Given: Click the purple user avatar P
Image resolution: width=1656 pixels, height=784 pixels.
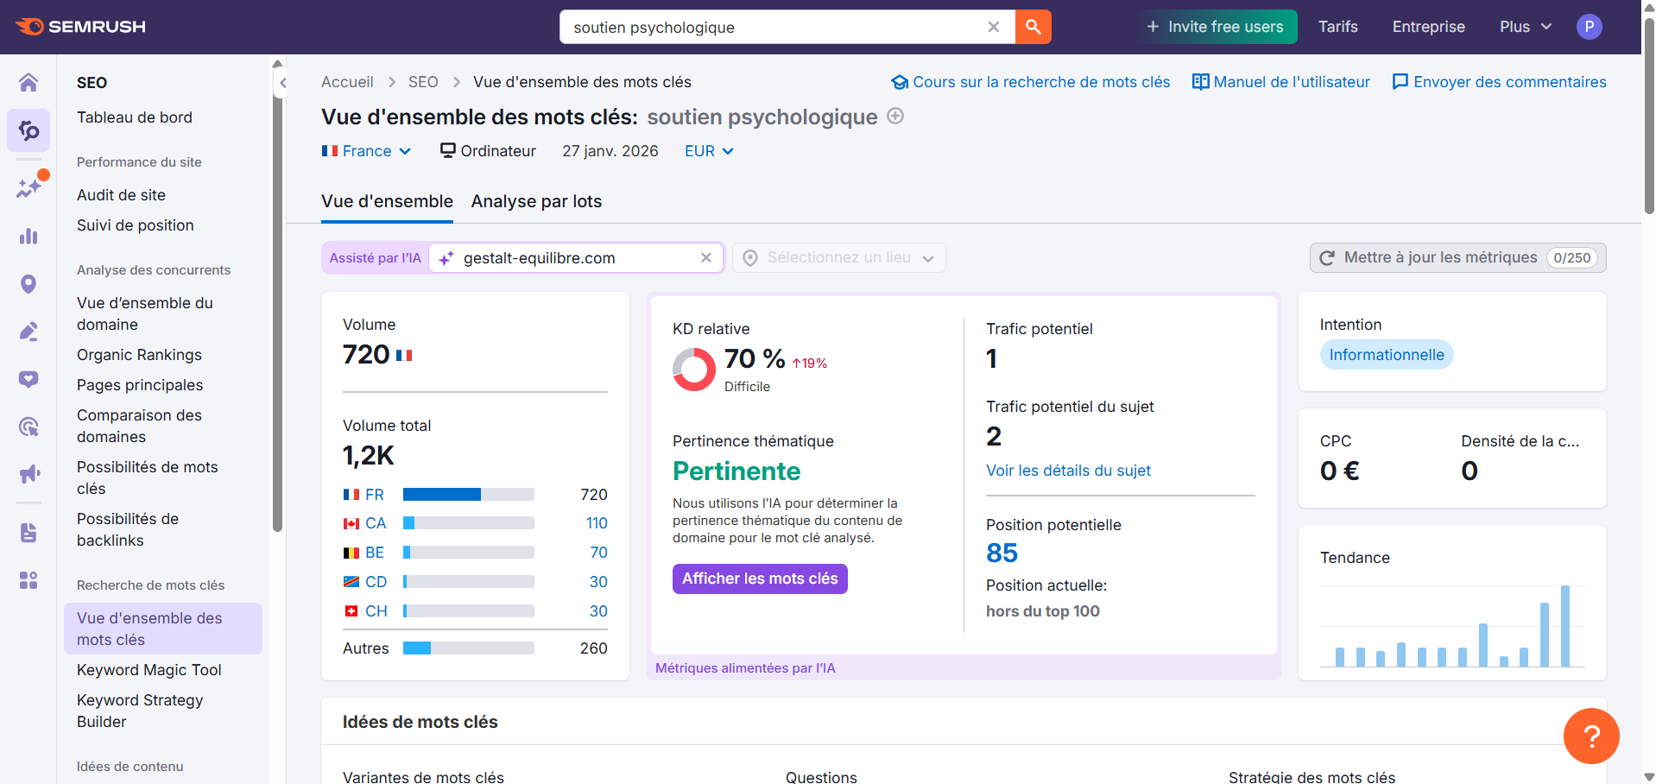Looking at the screenshot, I should click(1589, 27).
